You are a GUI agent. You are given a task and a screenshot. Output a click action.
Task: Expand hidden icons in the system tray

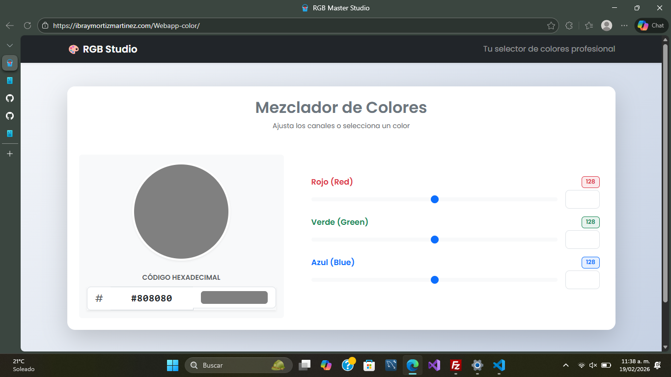click(565, 365)
